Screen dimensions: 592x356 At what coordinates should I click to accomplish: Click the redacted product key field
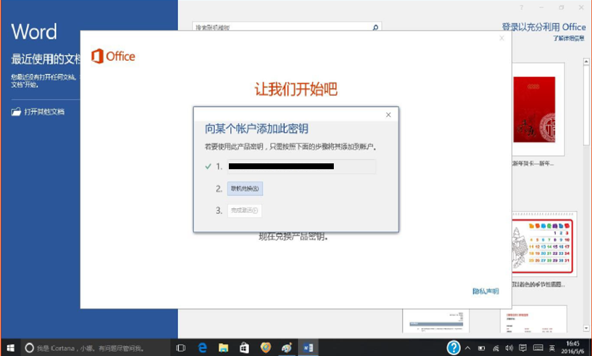(x=301, y=167)
